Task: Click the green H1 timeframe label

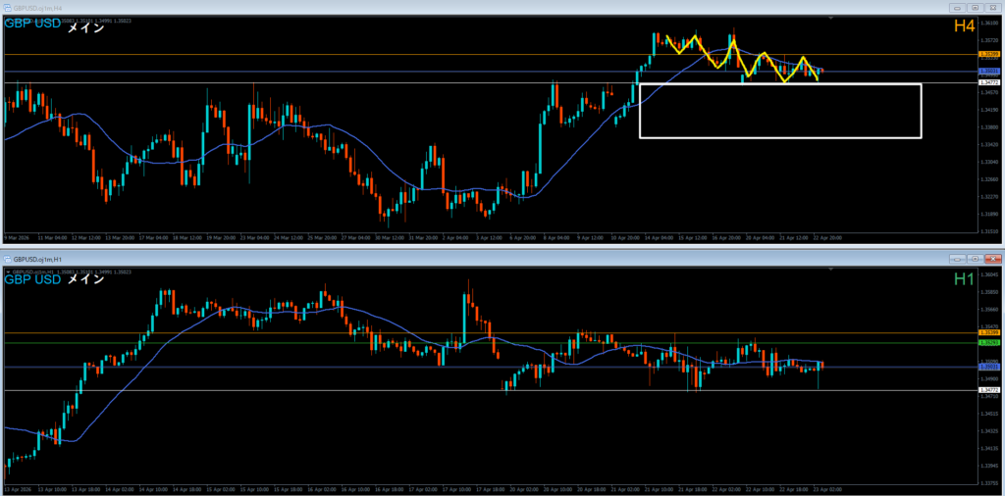Action: coord(963,279)
